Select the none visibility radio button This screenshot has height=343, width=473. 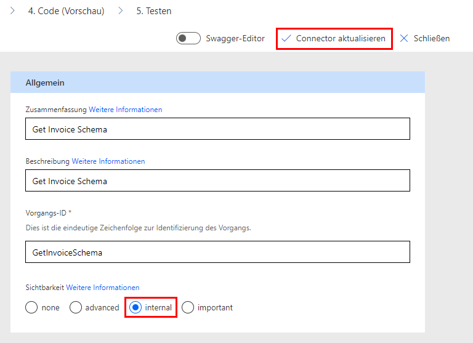coord(31,307)
